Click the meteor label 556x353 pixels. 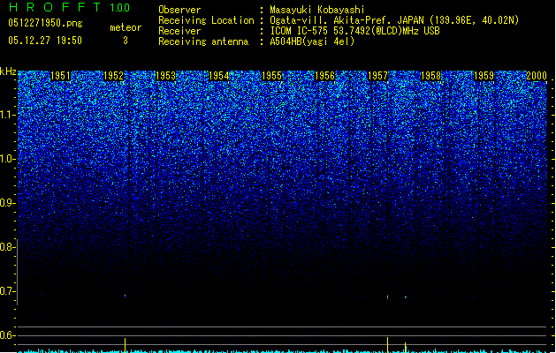click(126, 27)
